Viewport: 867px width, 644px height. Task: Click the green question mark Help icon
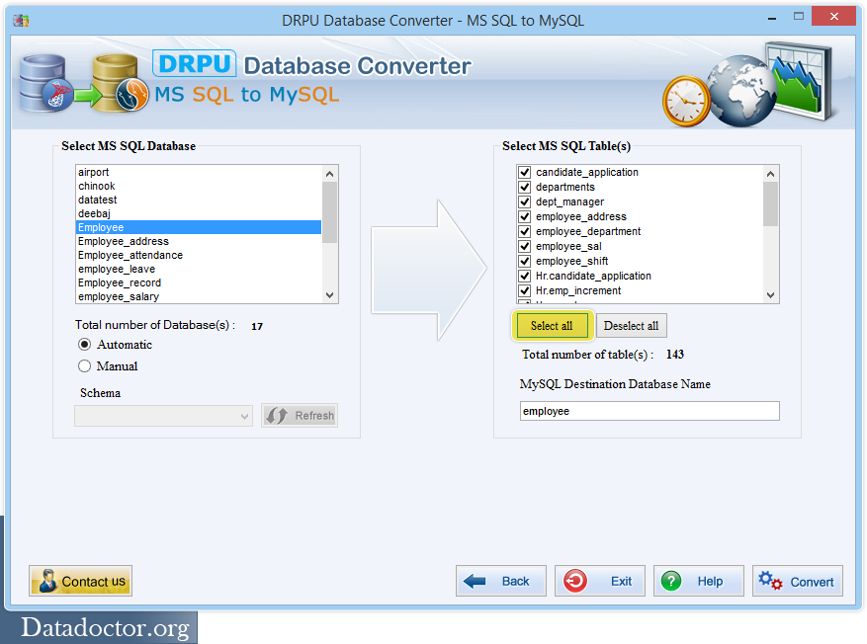(x=671, y=581)
